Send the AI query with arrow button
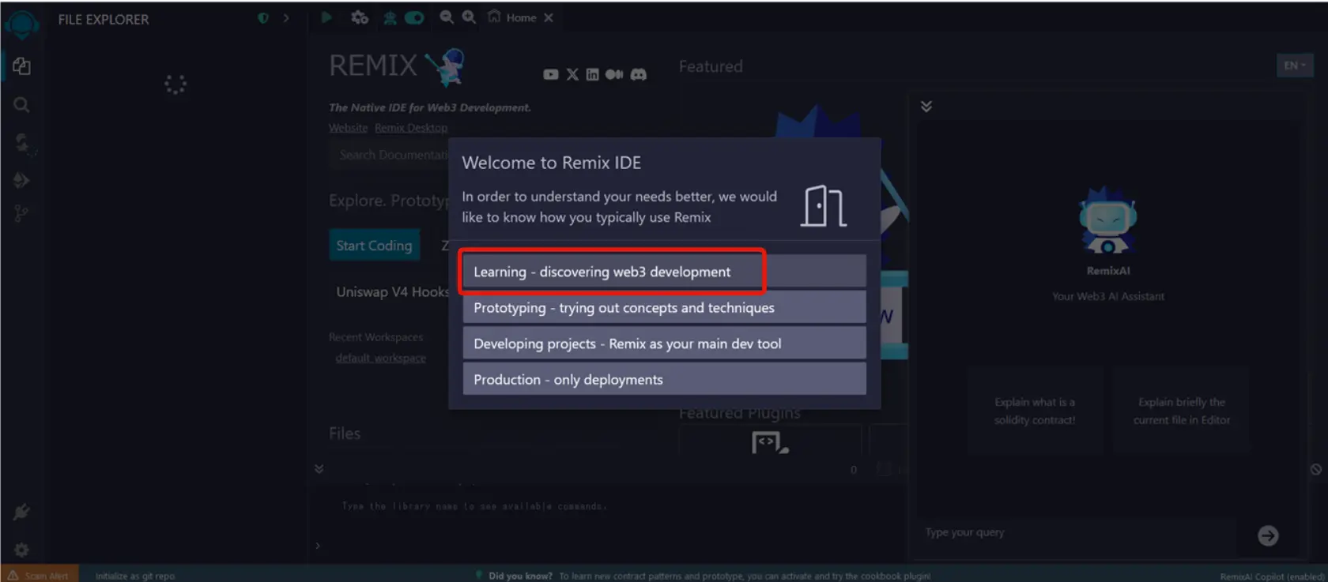Image resolution: width=1328 pixels, height=582 pixels. tap(1268, 536)
